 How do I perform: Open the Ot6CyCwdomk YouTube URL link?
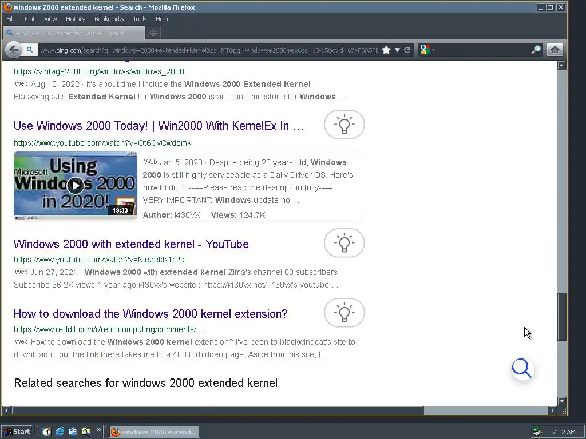point(102,143)
